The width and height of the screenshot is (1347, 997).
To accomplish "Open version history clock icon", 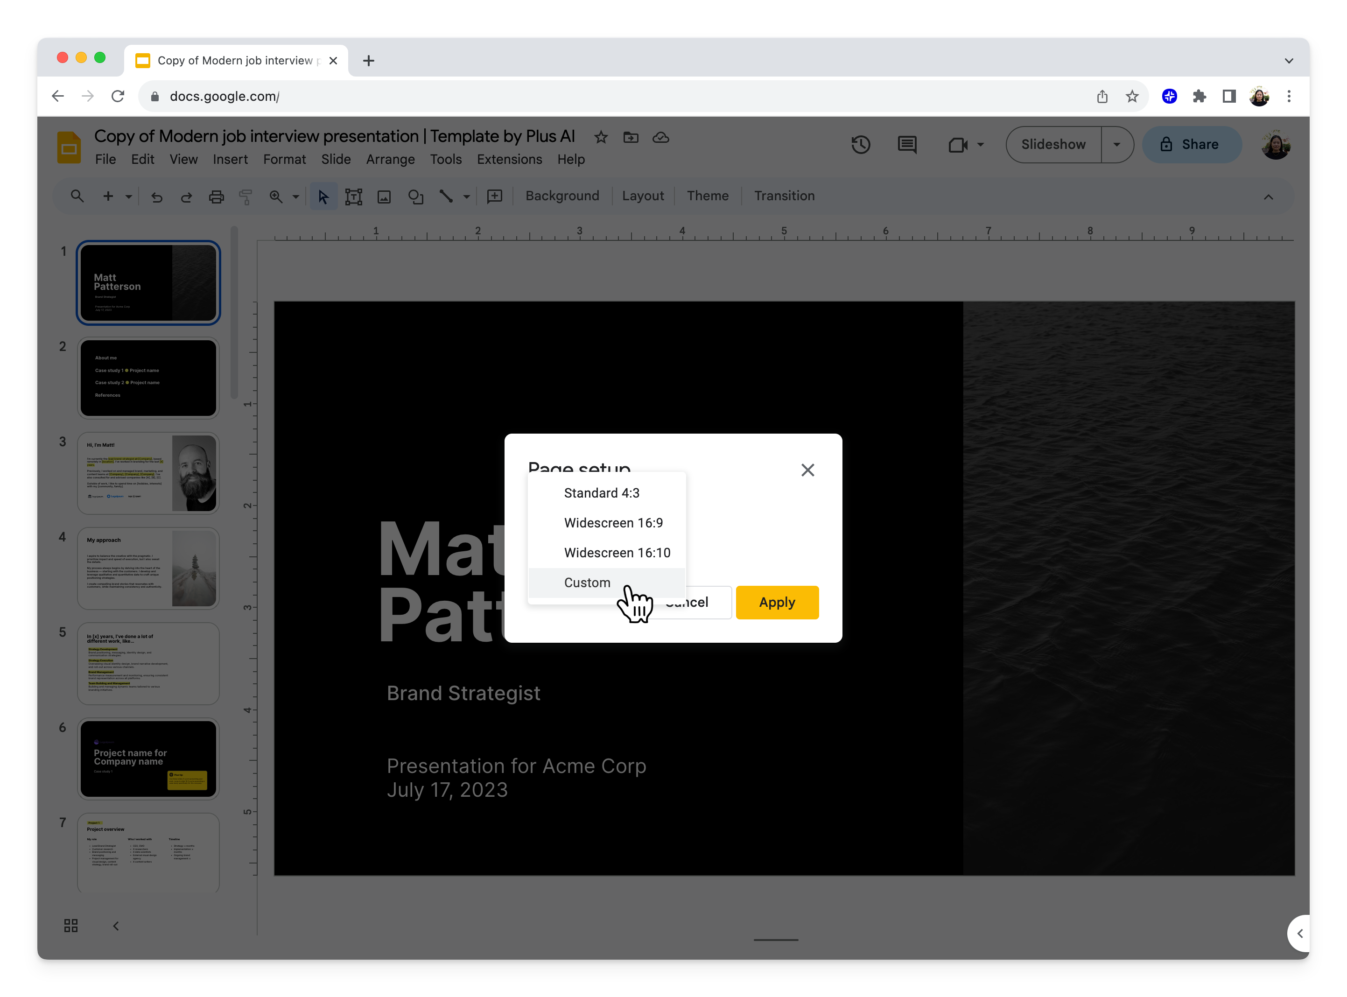I will pyautogui.click(x=861, y=145).
